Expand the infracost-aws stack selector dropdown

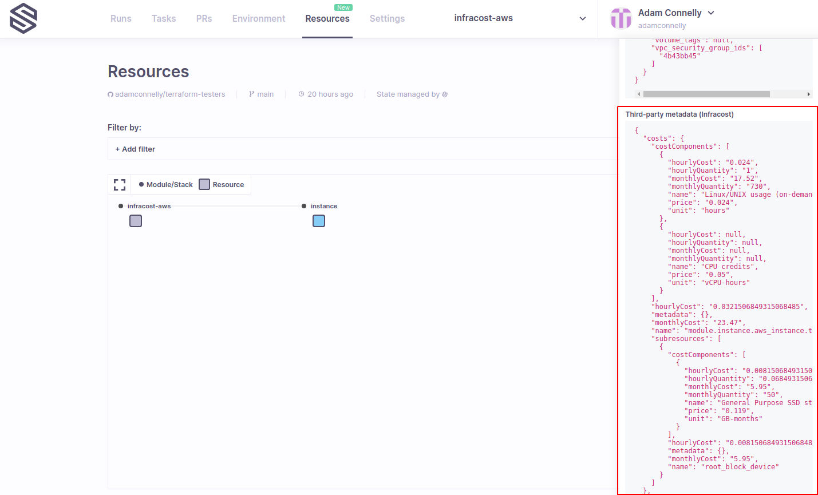[x=582, y=18]
